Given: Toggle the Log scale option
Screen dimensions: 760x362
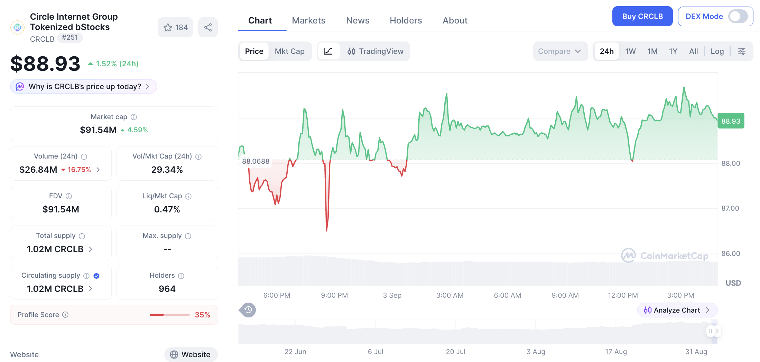Looking at the screenshot, I should point(717,51).
